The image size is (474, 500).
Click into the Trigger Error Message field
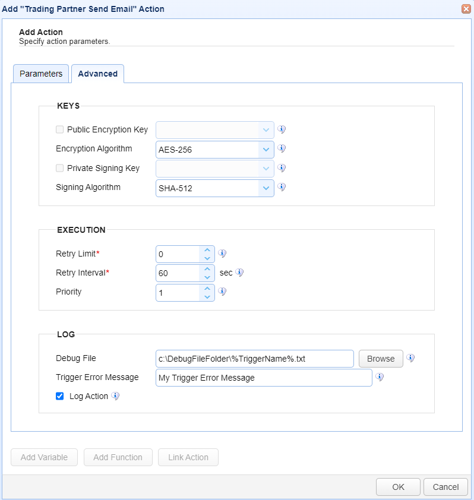tap(264, 378)
